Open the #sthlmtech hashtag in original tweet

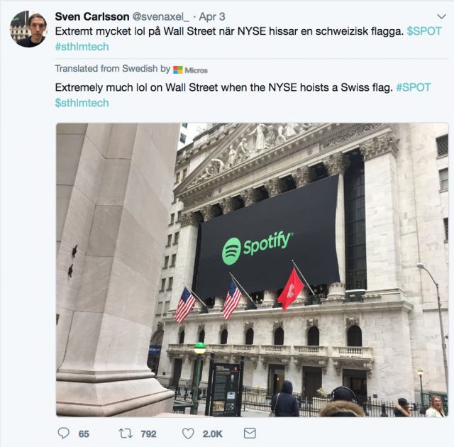[82, 47]
